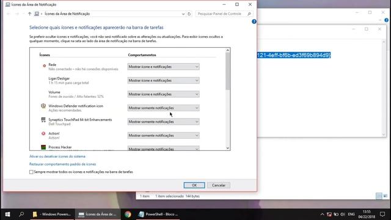
Task: Click ENG language indicator
Action: tap(351, 215)
